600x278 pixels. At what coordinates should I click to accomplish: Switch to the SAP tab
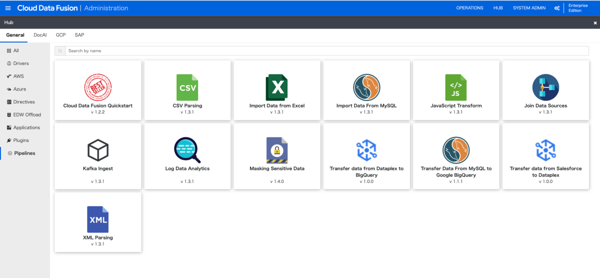click(x=79, y=35)
